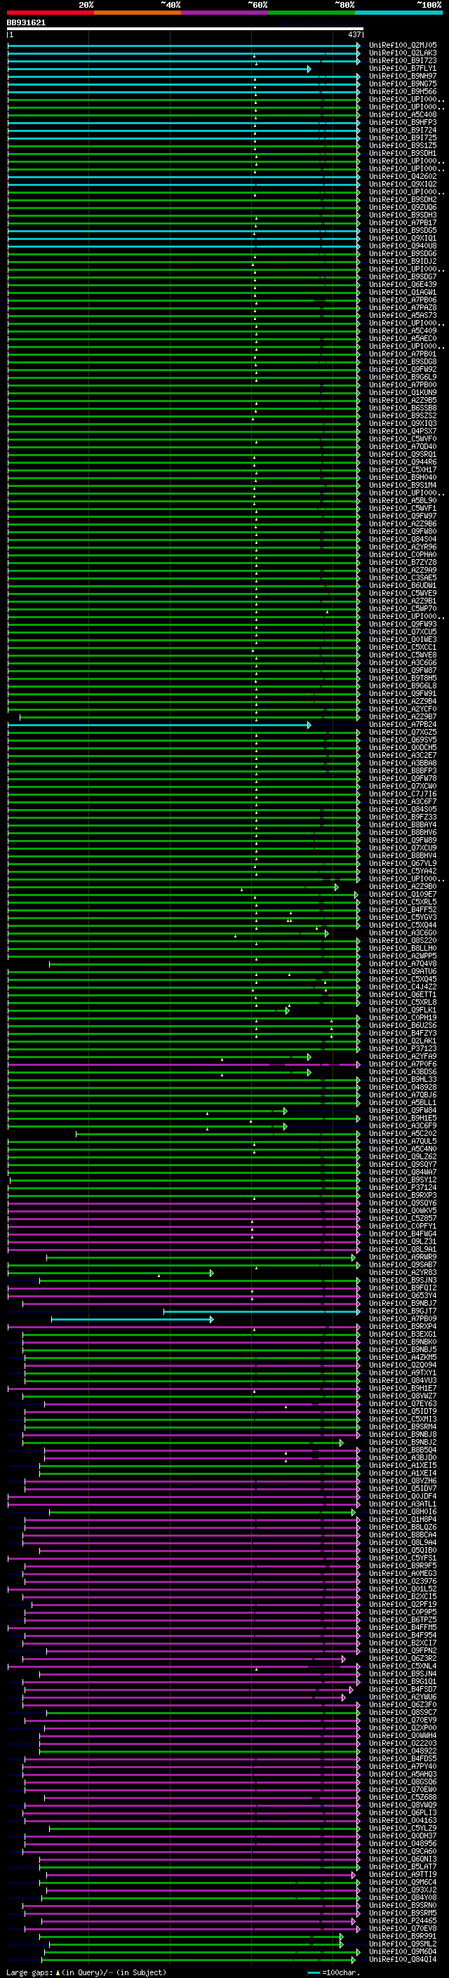Screen dimensions: 449x1978
Task: Select the label UniRef100_A2YWU6
Action: coord(403,1697)
